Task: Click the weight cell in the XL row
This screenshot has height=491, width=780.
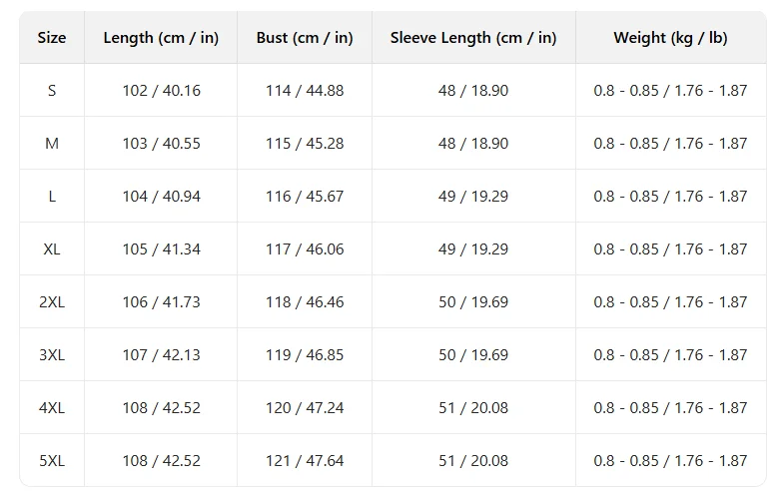Action: (670, 248)
